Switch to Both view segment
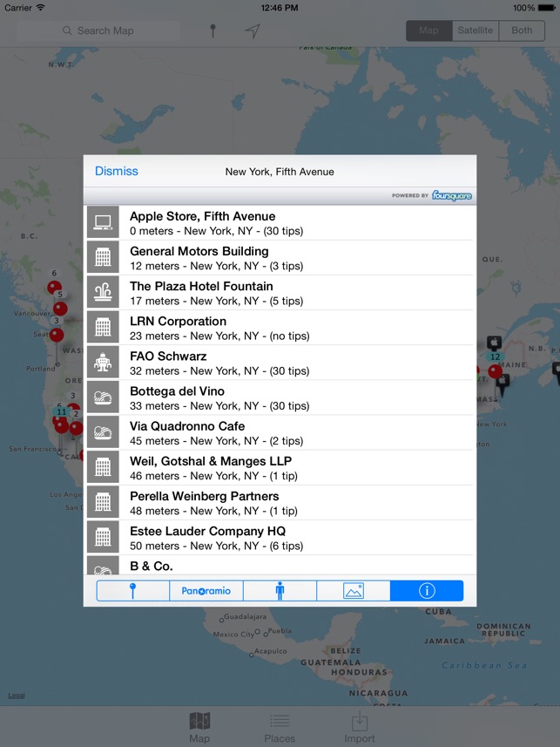Screen dimensions: 560x747 [x=522, y=31]
